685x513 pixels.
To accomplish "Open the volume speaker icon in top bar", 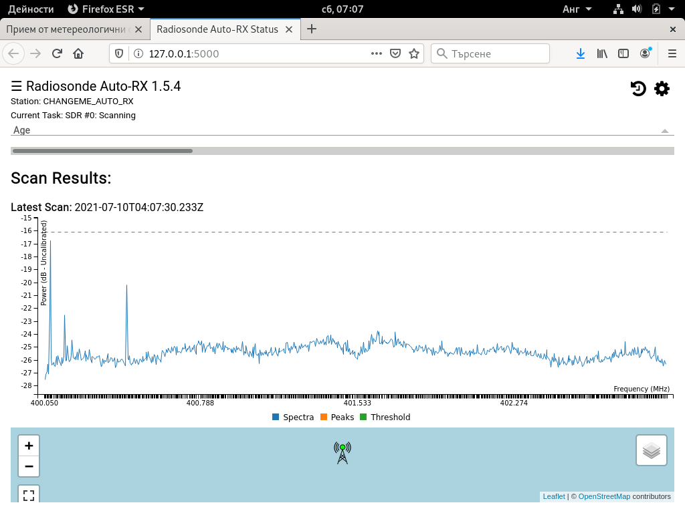I will (x=637, y=9).
